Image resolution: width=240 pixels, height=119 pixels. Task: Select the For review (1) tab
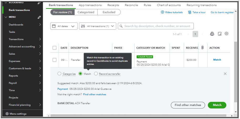pyautogui.click(x=63, y=12)
